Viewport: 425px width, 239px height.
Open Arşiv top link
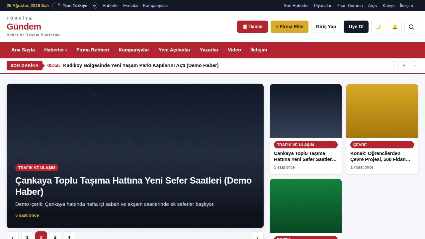(x=373, y=6)
